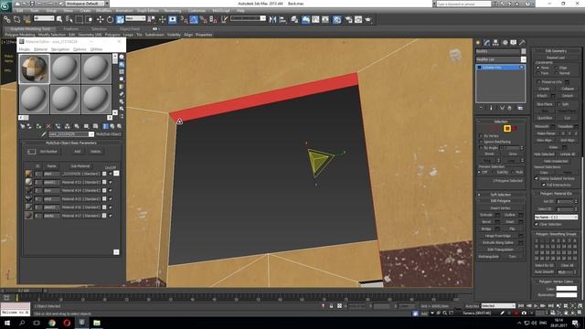Open the Utilities command panel tab
585x329 pixels.
tap(522, 43)
